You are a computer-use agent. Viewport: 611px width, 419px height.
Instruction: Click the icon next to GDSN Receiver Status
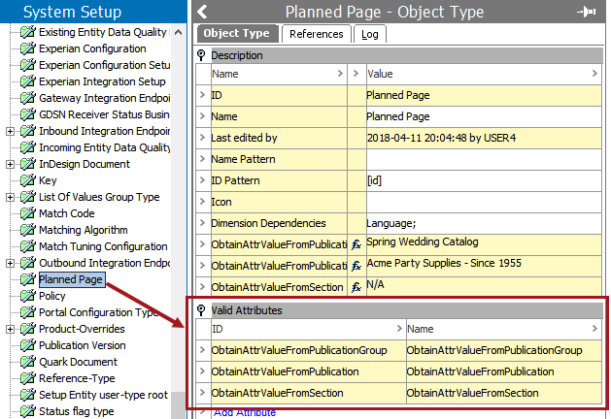click(28, 114)
